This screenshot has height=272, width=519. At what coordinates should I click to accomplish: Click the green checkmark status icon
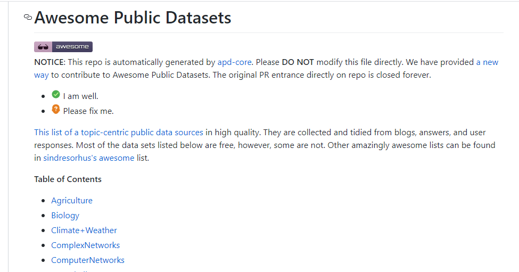tap(56, 95)
